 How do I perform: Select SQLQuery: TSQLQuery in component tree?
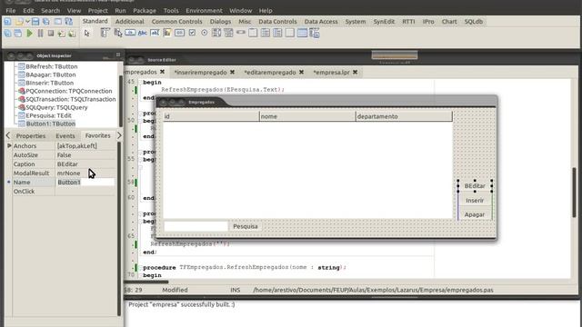pos(56,107)
